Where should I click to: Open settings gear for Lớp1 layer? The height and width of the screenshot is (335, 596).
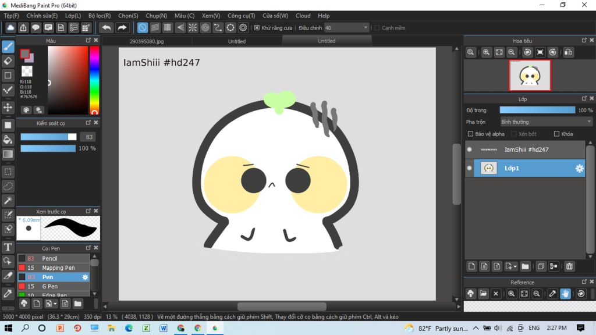(579, 168)
